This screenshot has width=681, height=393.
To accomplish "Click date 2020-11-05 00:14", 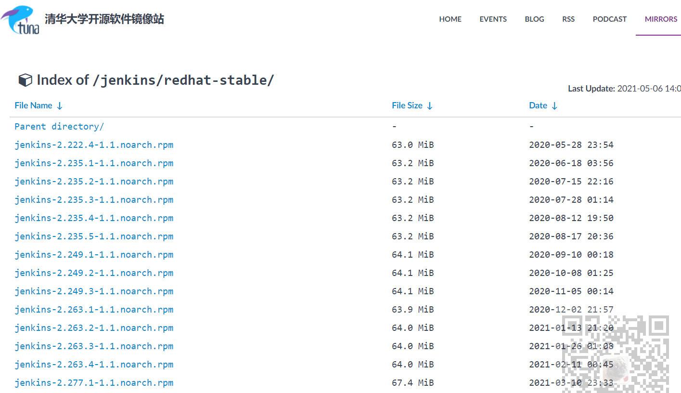I will coord(571,291).
